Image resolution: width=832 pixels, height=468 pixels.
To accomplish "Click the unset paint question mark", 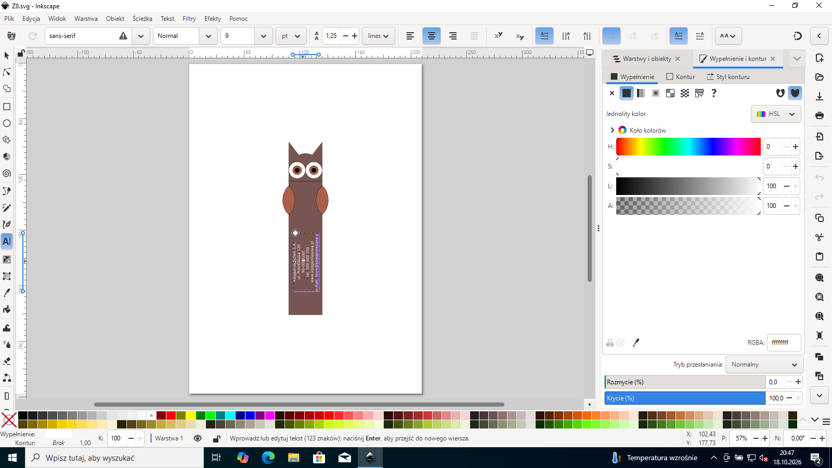I will (714, 93).
